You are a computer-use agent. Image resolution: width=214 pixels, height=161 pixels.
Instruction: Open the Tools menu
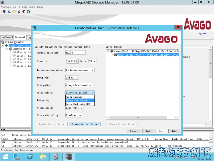tap(32, 7)
